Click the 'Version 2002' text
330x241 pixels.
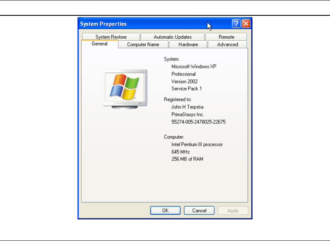click(x=184, y=81)
